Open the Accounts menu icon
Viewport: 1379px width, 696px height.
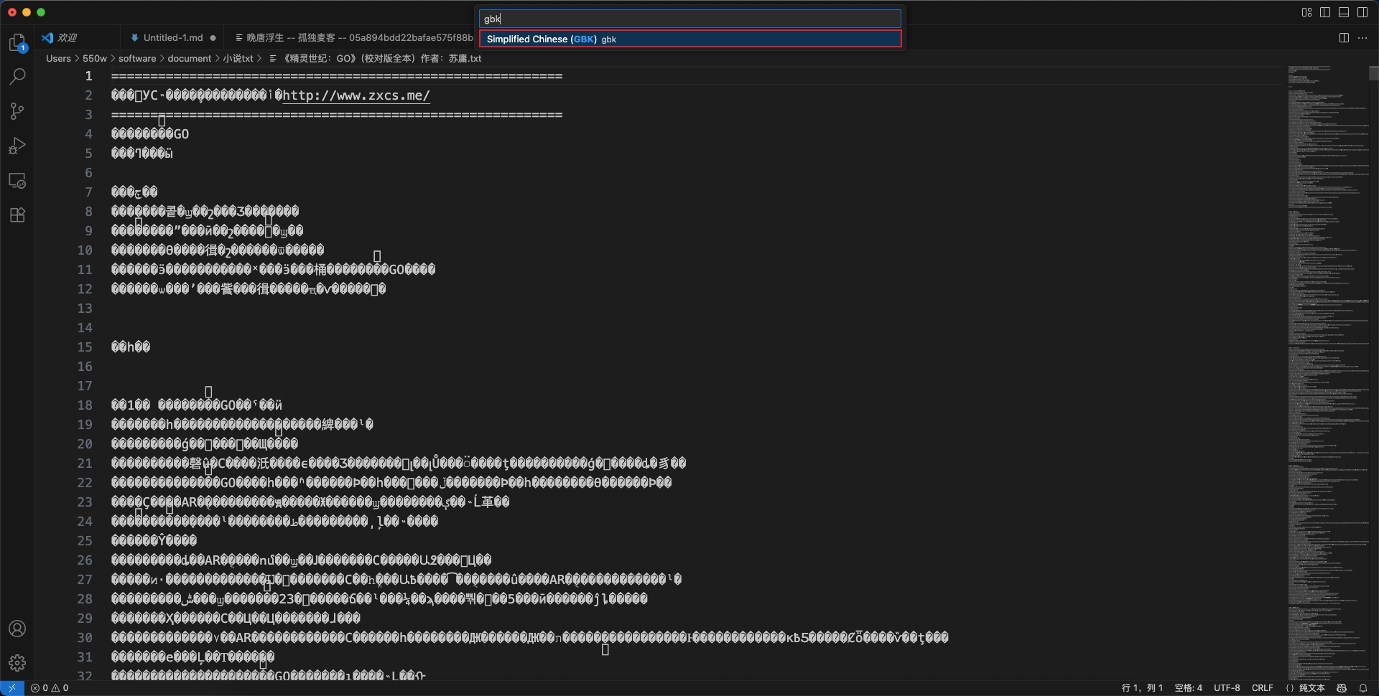pos(17,629)
